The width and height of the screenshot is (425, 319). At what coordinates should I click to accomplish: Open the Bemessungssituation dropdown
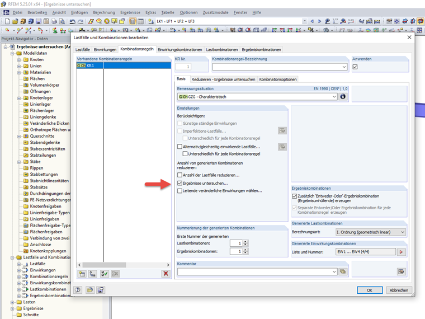coord(334,97)
